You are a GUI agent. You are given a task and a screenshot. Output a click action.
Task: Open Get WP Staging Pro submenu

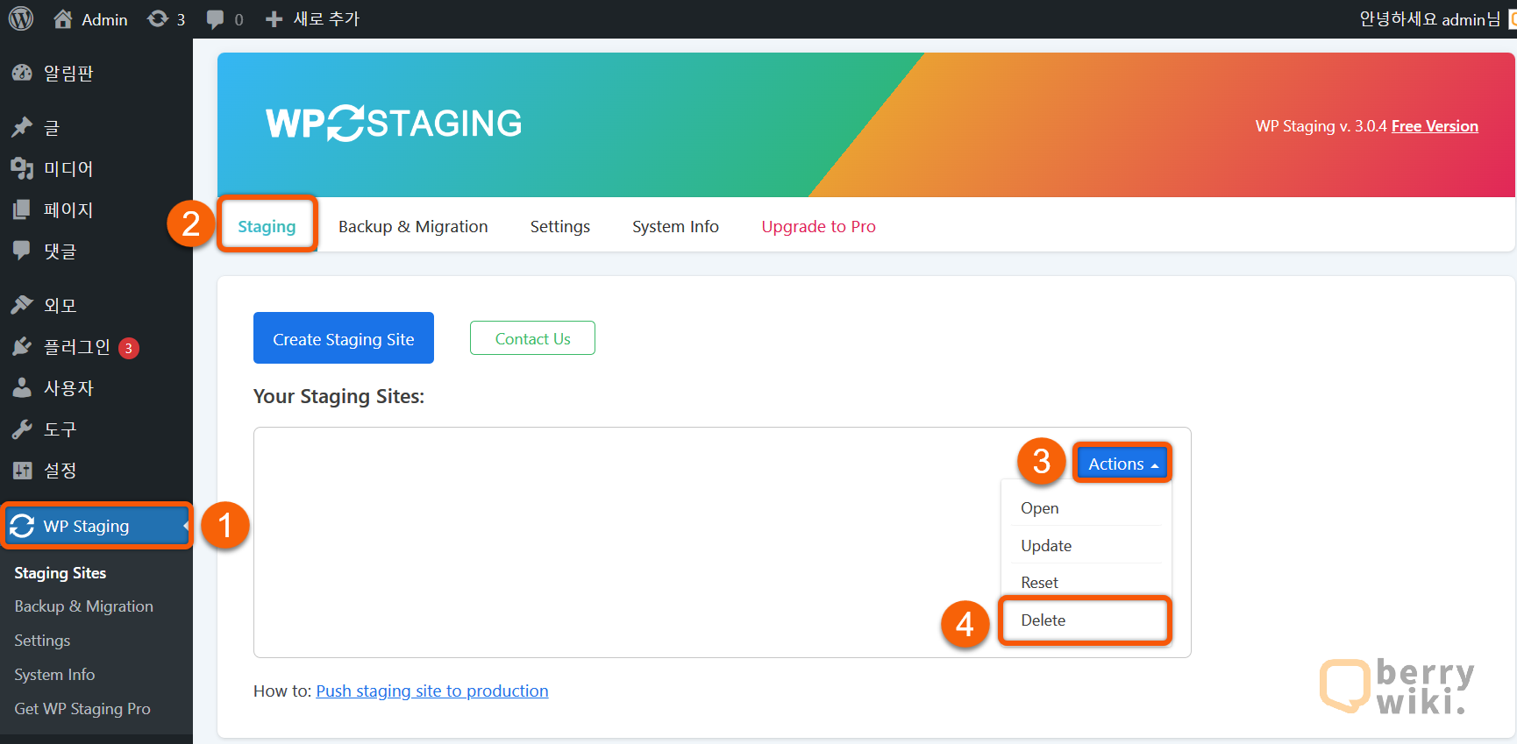coord(82,709)
